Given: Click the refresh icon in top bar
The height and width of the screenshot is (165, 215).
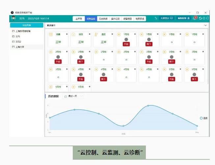Looking at the screenshot, I should [200, 18].
